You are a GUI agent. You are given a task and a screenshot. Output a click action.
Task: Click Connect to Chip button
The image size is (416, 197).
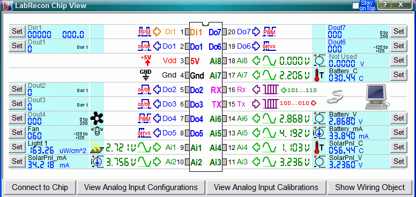40,187
